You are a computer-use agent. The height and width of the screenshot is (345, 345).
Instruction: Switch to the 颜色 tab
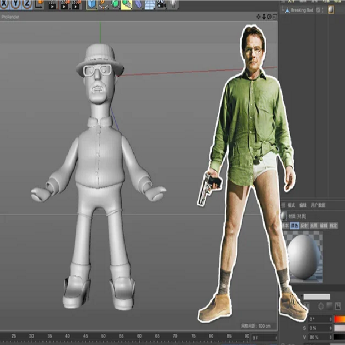[x=295, y=226]
